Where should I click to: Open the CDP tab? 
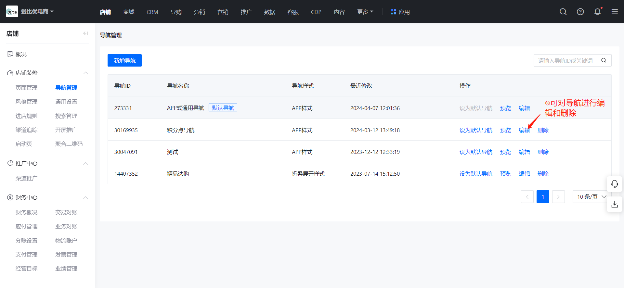316,12
